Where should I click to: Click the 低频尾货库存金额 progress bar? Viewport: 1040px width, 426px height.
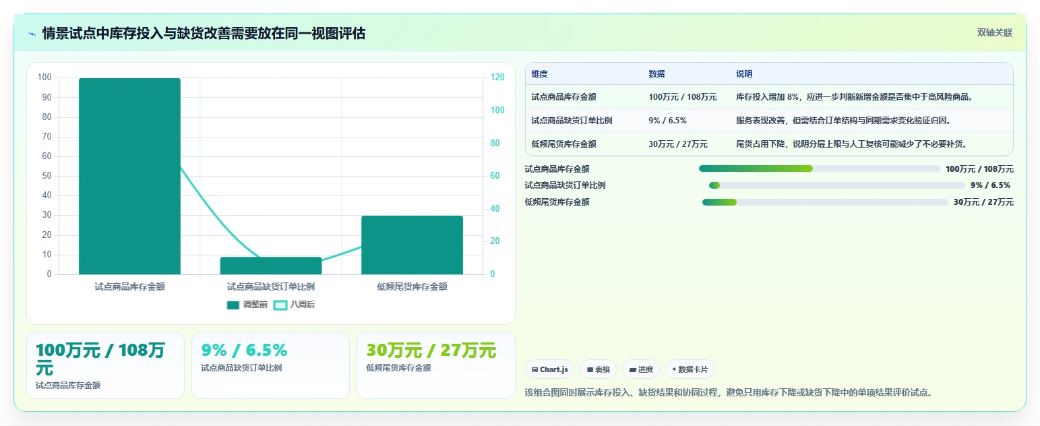(x=825, y=202)
